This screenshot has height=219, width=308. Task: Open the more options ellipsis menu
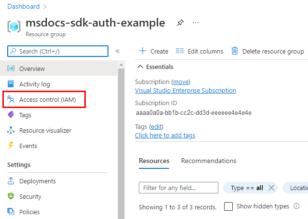click(x=195, y=23)
